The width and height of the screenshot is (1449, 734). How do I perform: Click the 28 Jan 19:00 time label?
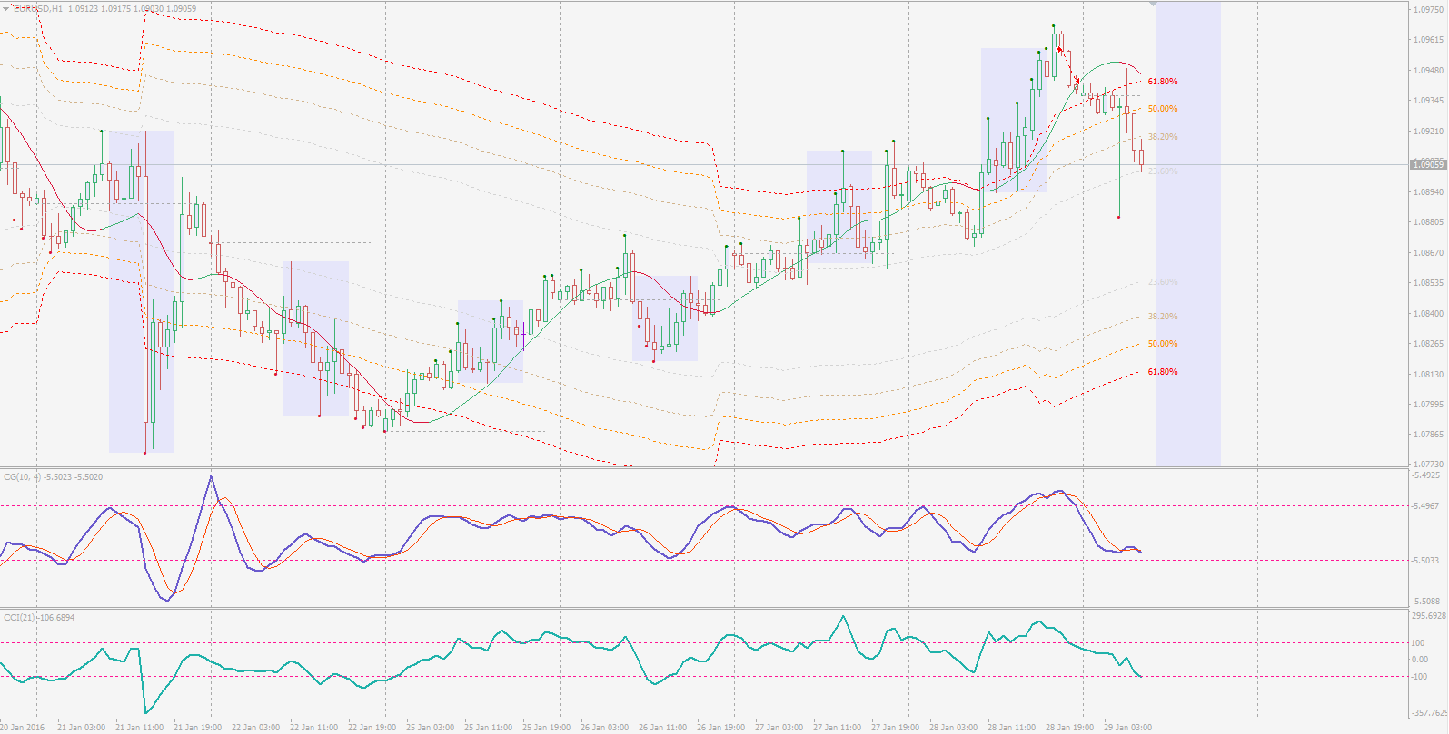[x=1069, y=728]
